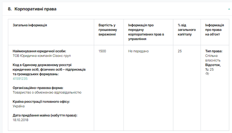Click the "Спільна власність" right type text

tap(213, 58)
